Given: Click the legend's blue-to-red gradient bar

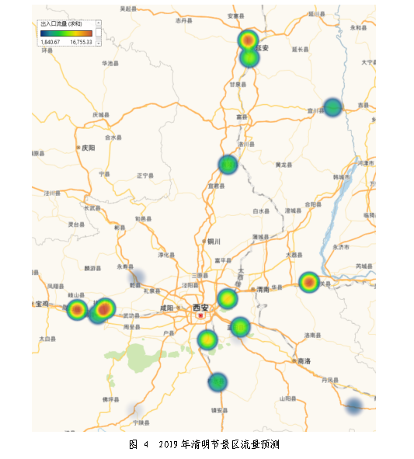Looking at the screenshot, I should (x=66, y=33).
